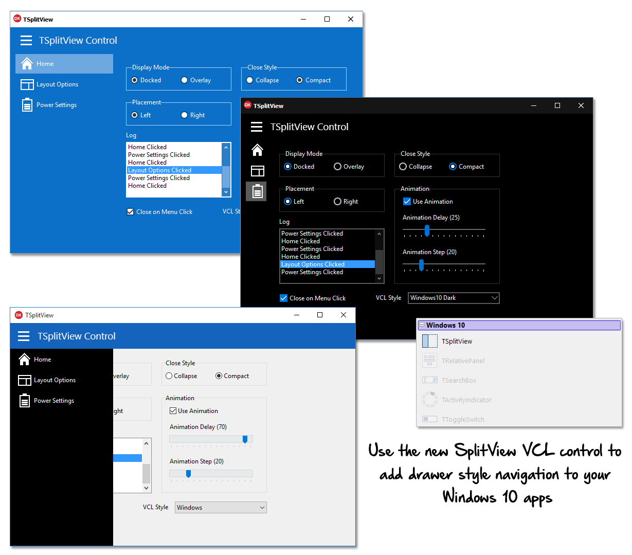632x555 pixels.
Task: Open Layout Options in blue window drawer
Action: 64,84
